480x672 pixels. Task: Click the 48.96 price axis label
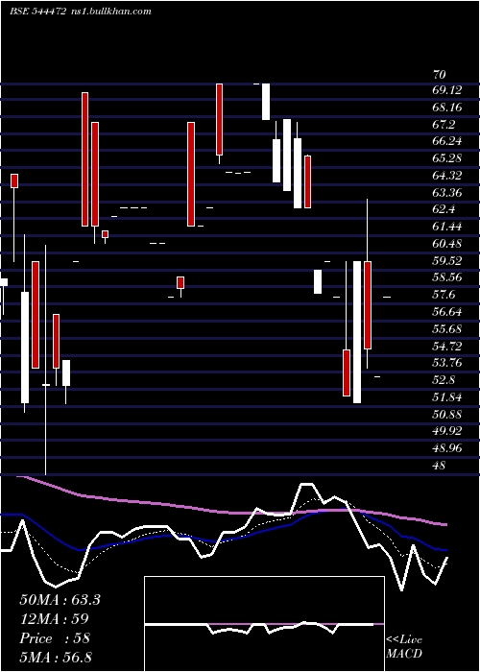tap(447, 448)
